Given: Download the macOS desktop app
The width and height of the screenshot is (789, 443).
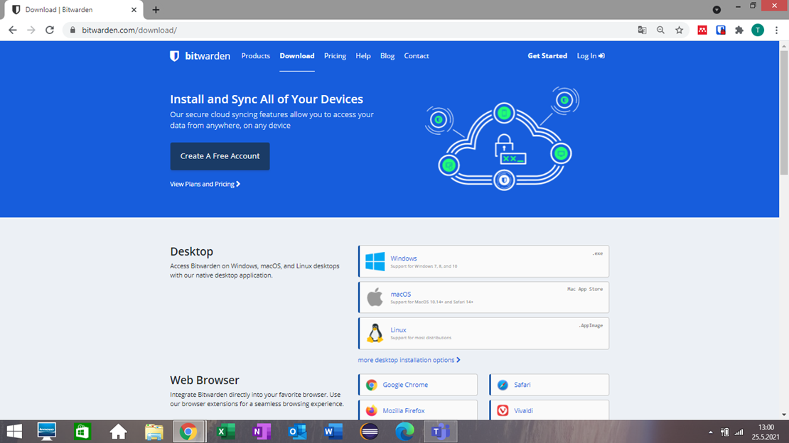Looking at the screenshot, I should [483, 297].
